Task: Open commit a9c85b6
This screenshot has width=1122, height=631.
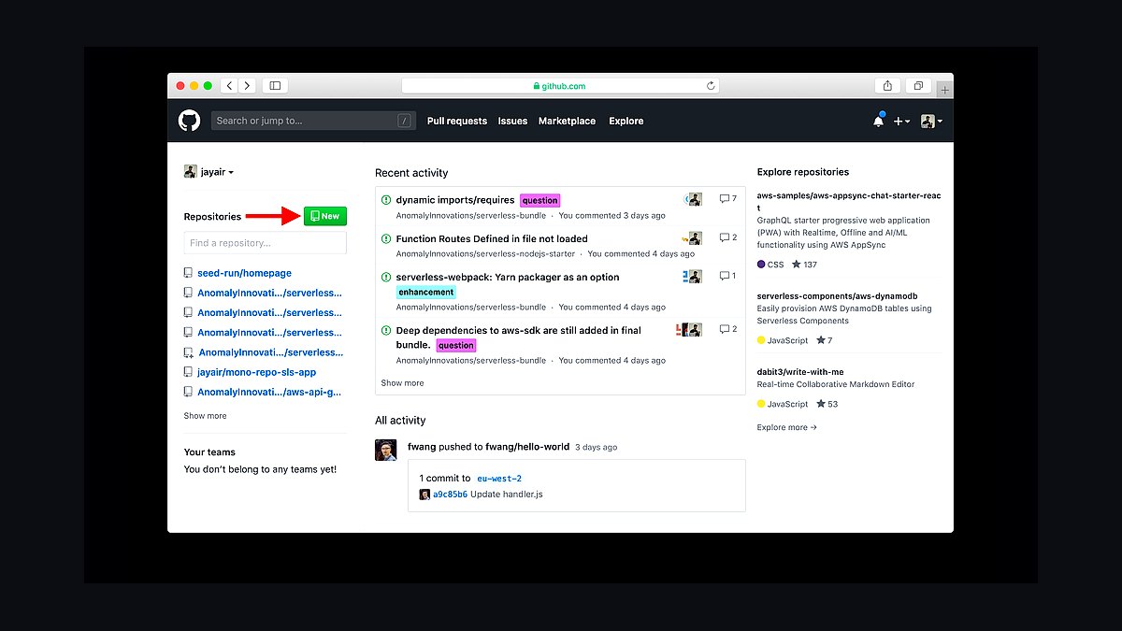Action: pos(450,495)
